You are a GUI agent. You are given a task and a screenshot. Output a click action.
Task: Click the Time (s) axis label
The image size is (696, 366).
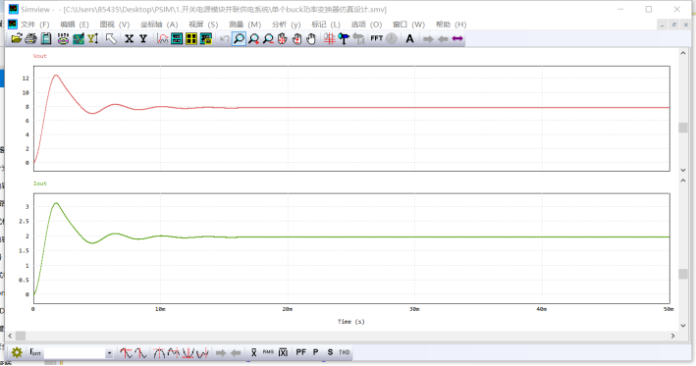pyautogui.click(x=351, y=321)
